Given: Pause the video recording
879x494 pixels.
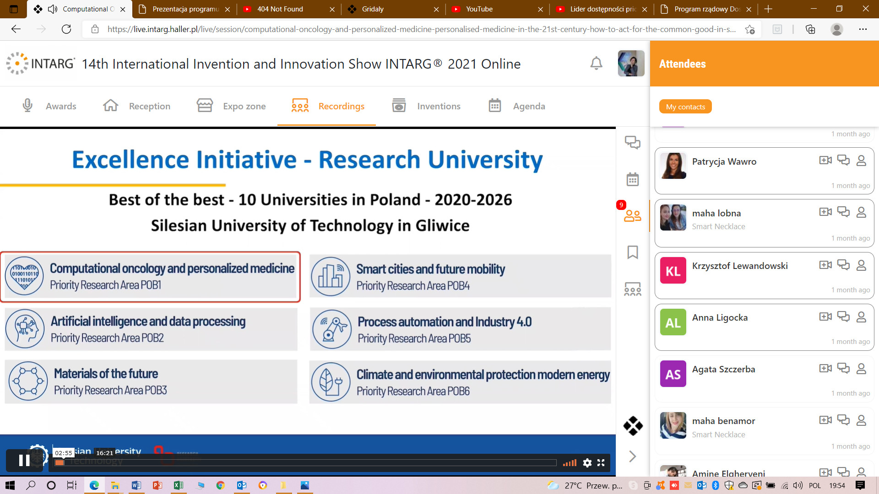Looking at the screenshot, I should (x=24, y=460).
